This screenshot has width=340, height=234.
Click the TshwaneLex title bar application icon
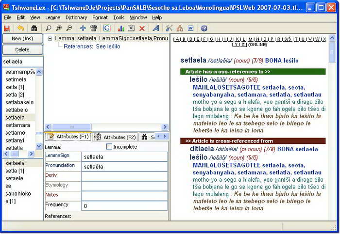6,7
